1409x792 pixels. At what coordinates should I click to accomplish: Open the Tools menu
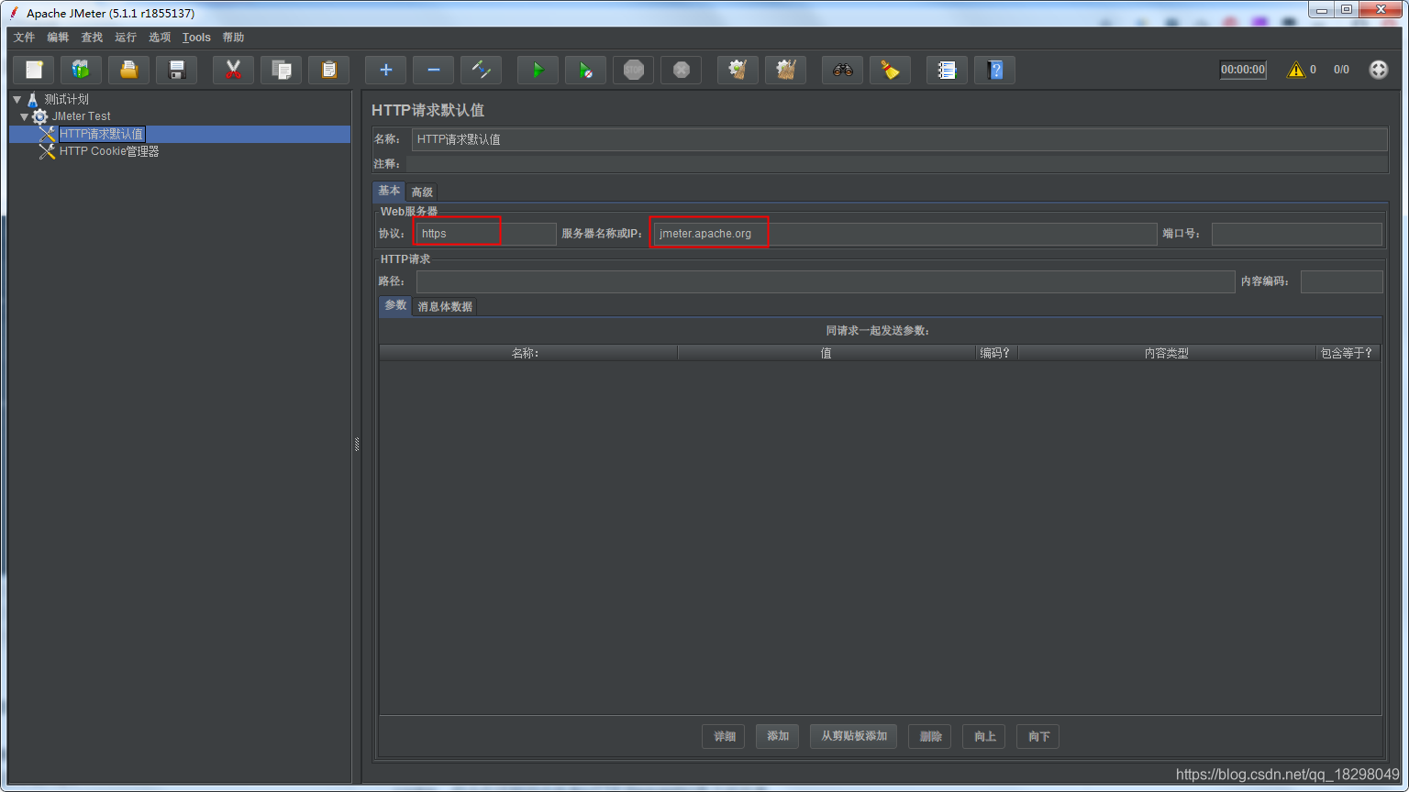(x=196, y=38)
